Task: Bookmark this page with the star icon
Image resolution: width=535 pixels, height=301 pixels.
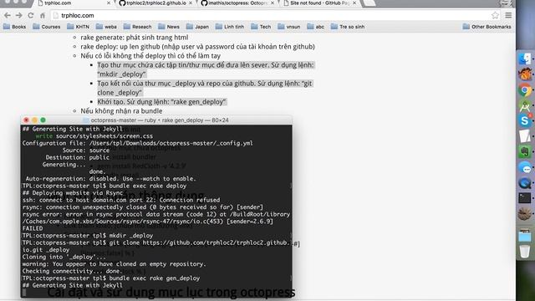Action: pos(495,15)
